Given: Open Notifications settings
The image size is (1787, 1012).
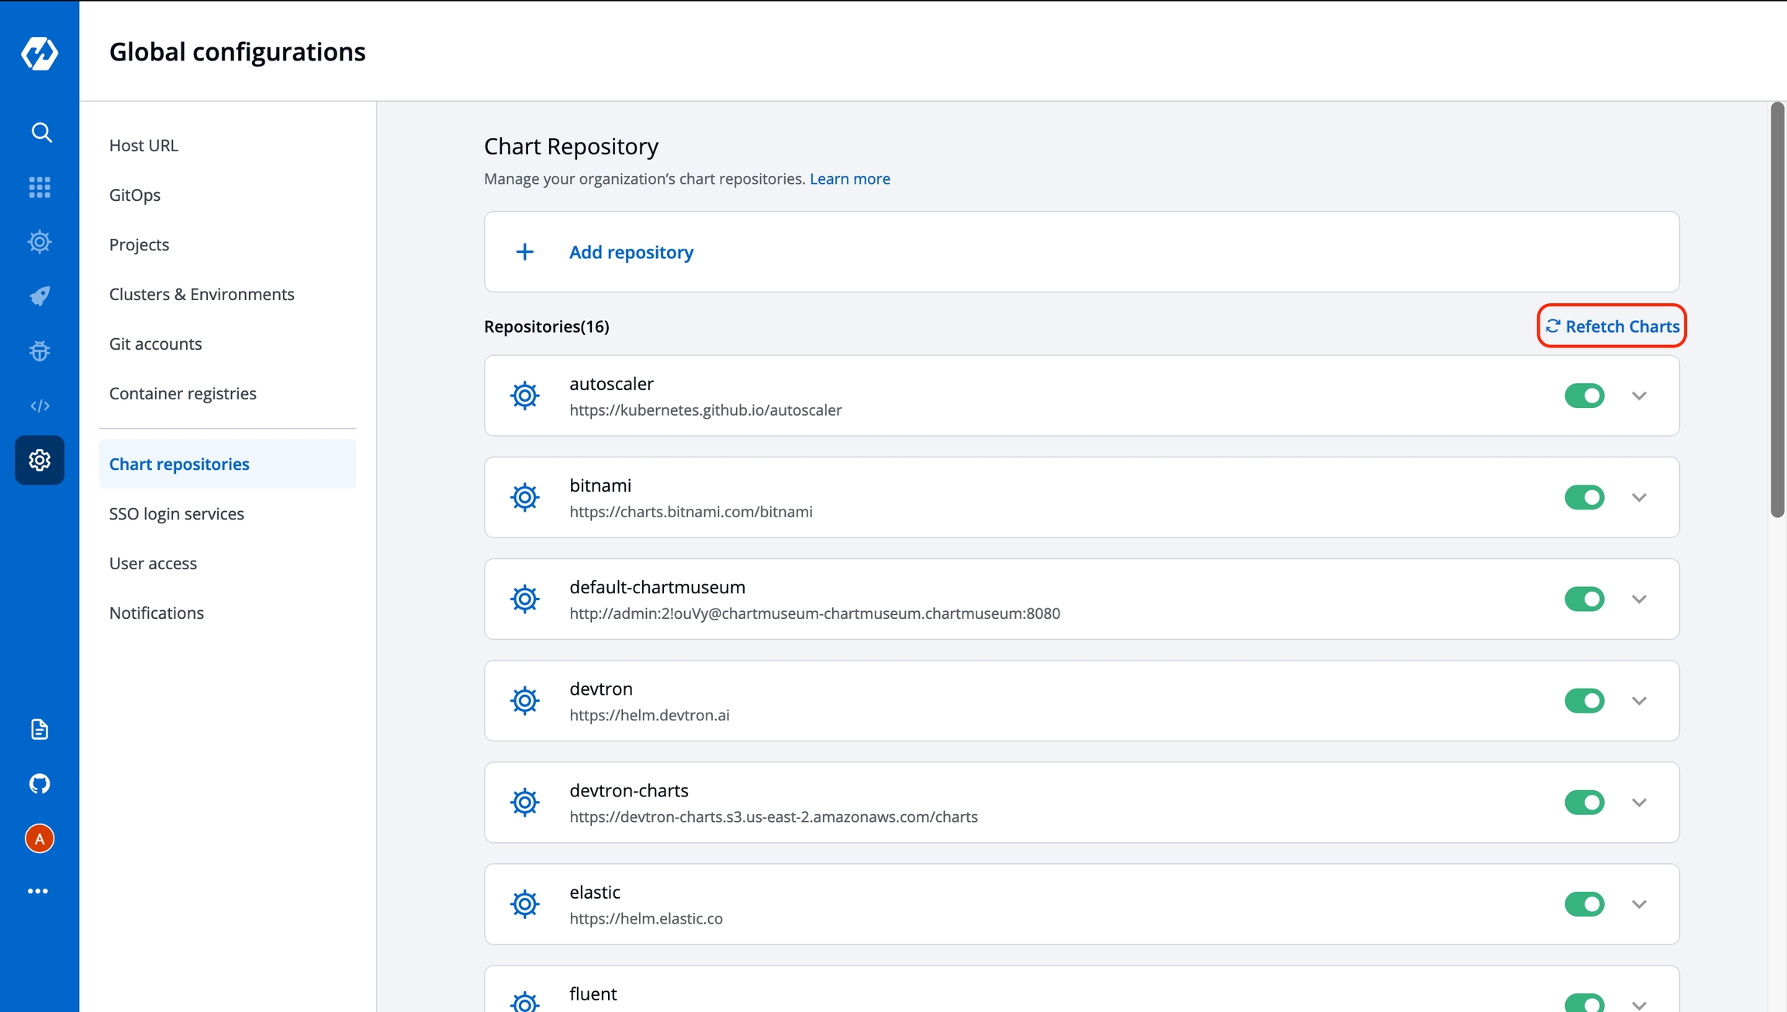Looking at the screenshot, I should (227, 613).
